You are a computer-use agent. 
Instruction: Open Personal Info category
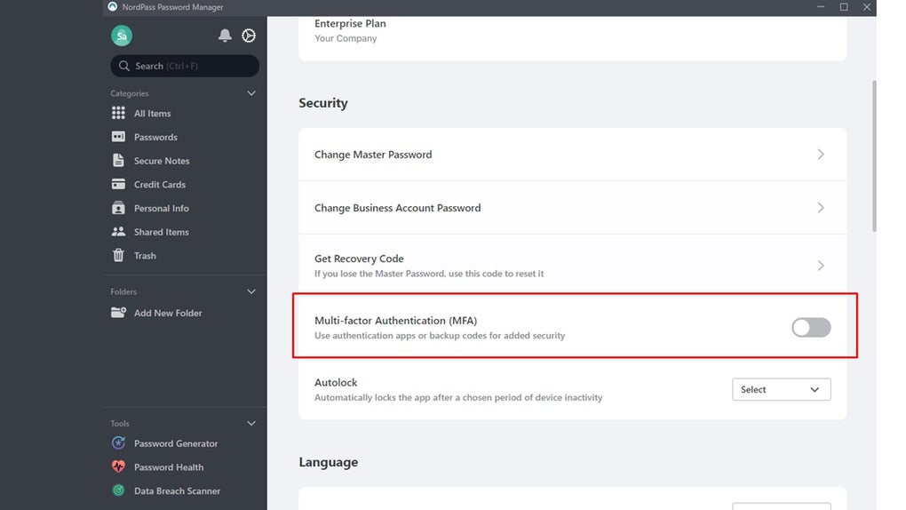(161, 208)
